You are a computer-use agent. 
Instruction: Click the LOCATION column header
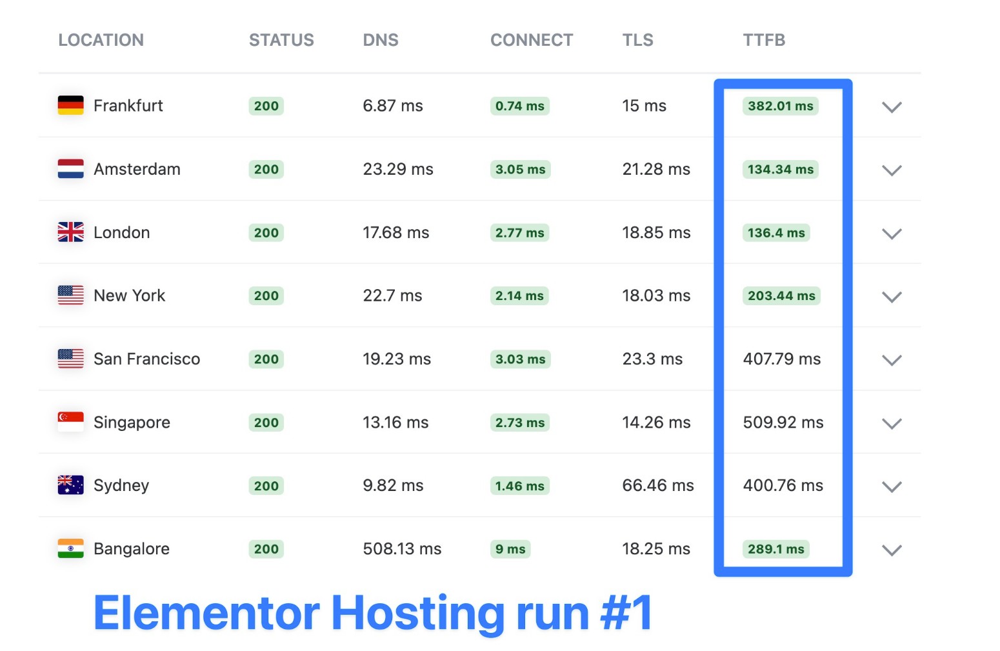point(101,40)
